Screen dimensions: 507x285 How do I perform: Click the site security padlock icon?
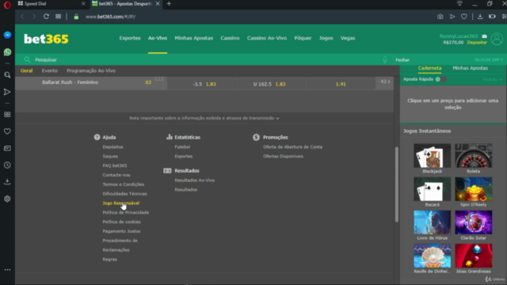(76, 17)
